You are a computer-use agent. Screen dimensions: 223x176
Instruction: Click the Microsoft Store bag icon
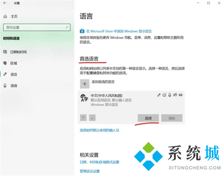82,31
